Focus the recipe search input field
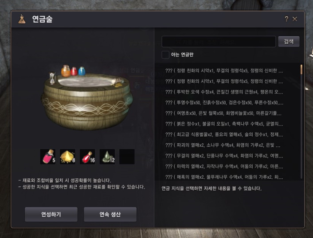This screenshot has width=313, height=238. [219, 42]
